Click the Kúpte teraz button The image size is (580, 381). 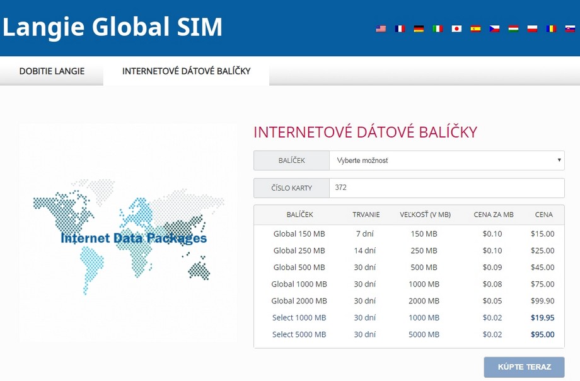tap(524, 367)
